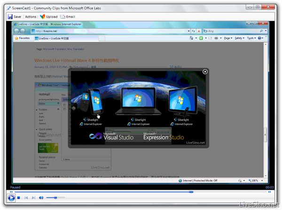Refresh the page in IE
Screen dimensions: 282x210
pyautogui.click(x=193, y=31)
